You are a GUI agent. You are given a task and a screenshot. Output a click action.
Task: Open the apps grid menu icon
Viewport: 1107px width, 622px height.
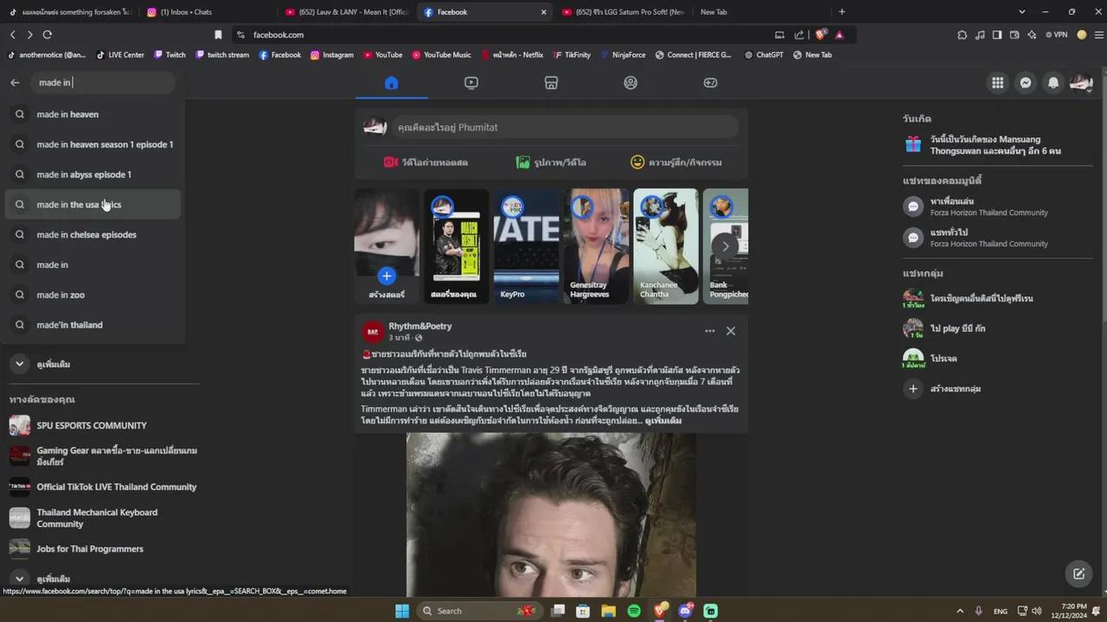tap(997, 82)
